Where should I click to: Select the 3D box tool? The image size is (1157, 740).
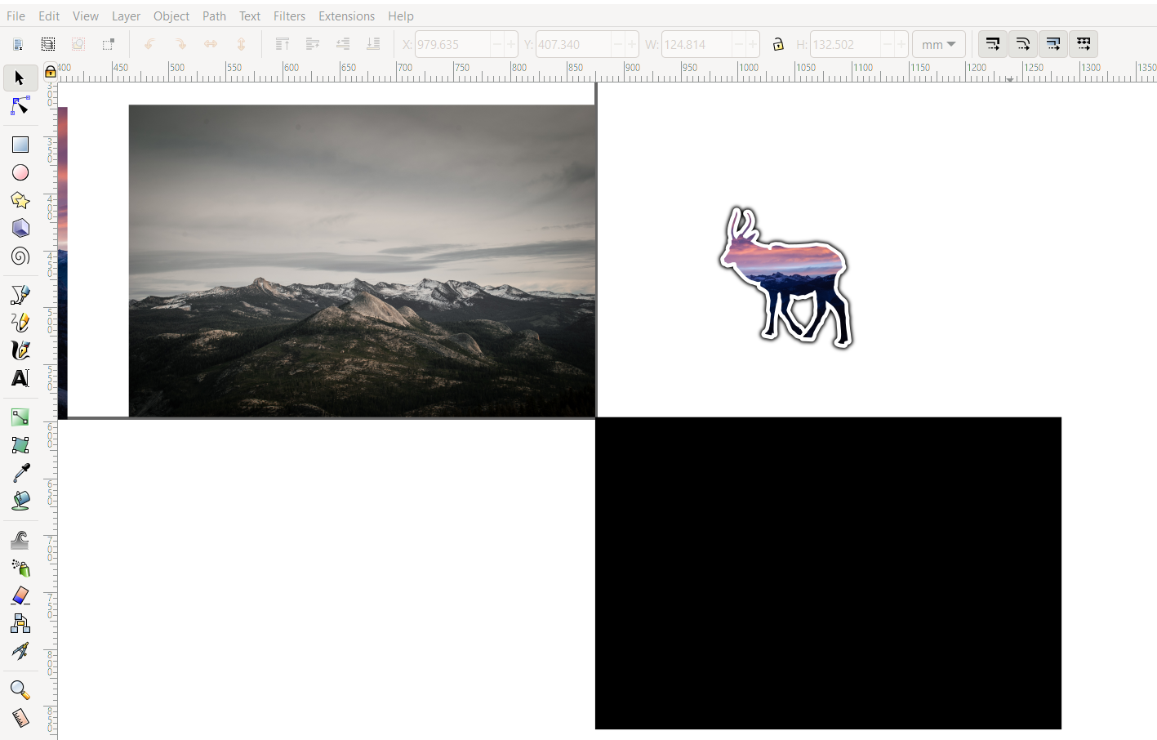(x=20, y=228)
